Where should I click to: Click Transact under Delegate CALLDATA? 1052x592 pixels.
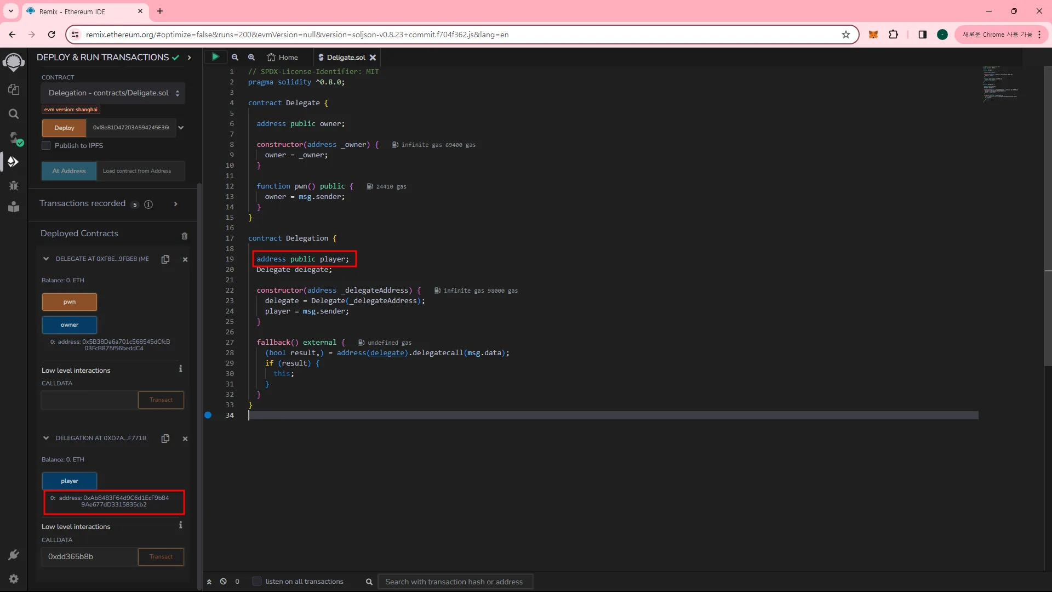coord(161,400)
